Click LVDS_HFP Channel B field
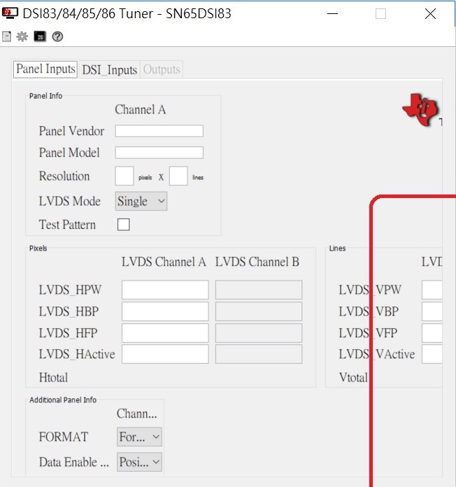This screenshot has width=456, height=487. (259, 333)
